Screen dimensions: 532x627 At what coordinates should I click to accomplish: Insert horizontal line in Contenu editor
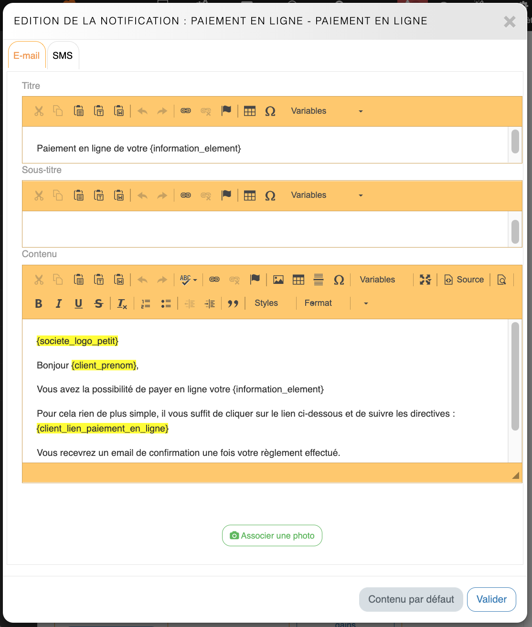[319, 280]
